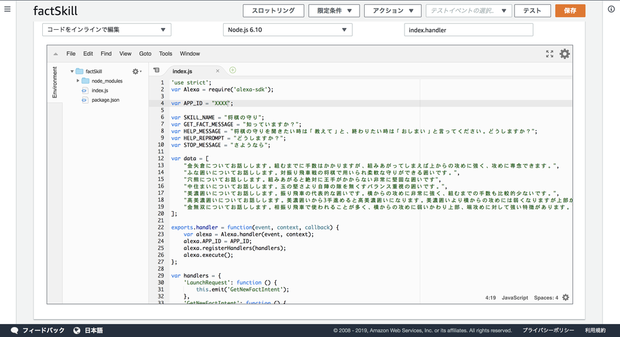
Task: Click the SKILL_NAME code line
Action: pyautogui.click(x=217, y=117)
